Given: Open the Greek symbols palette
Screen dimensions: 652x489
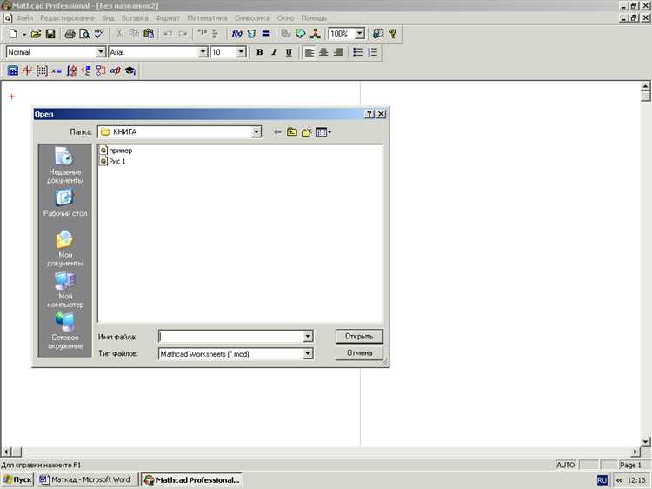Looking at the screenshot, I should click(115, 70).
